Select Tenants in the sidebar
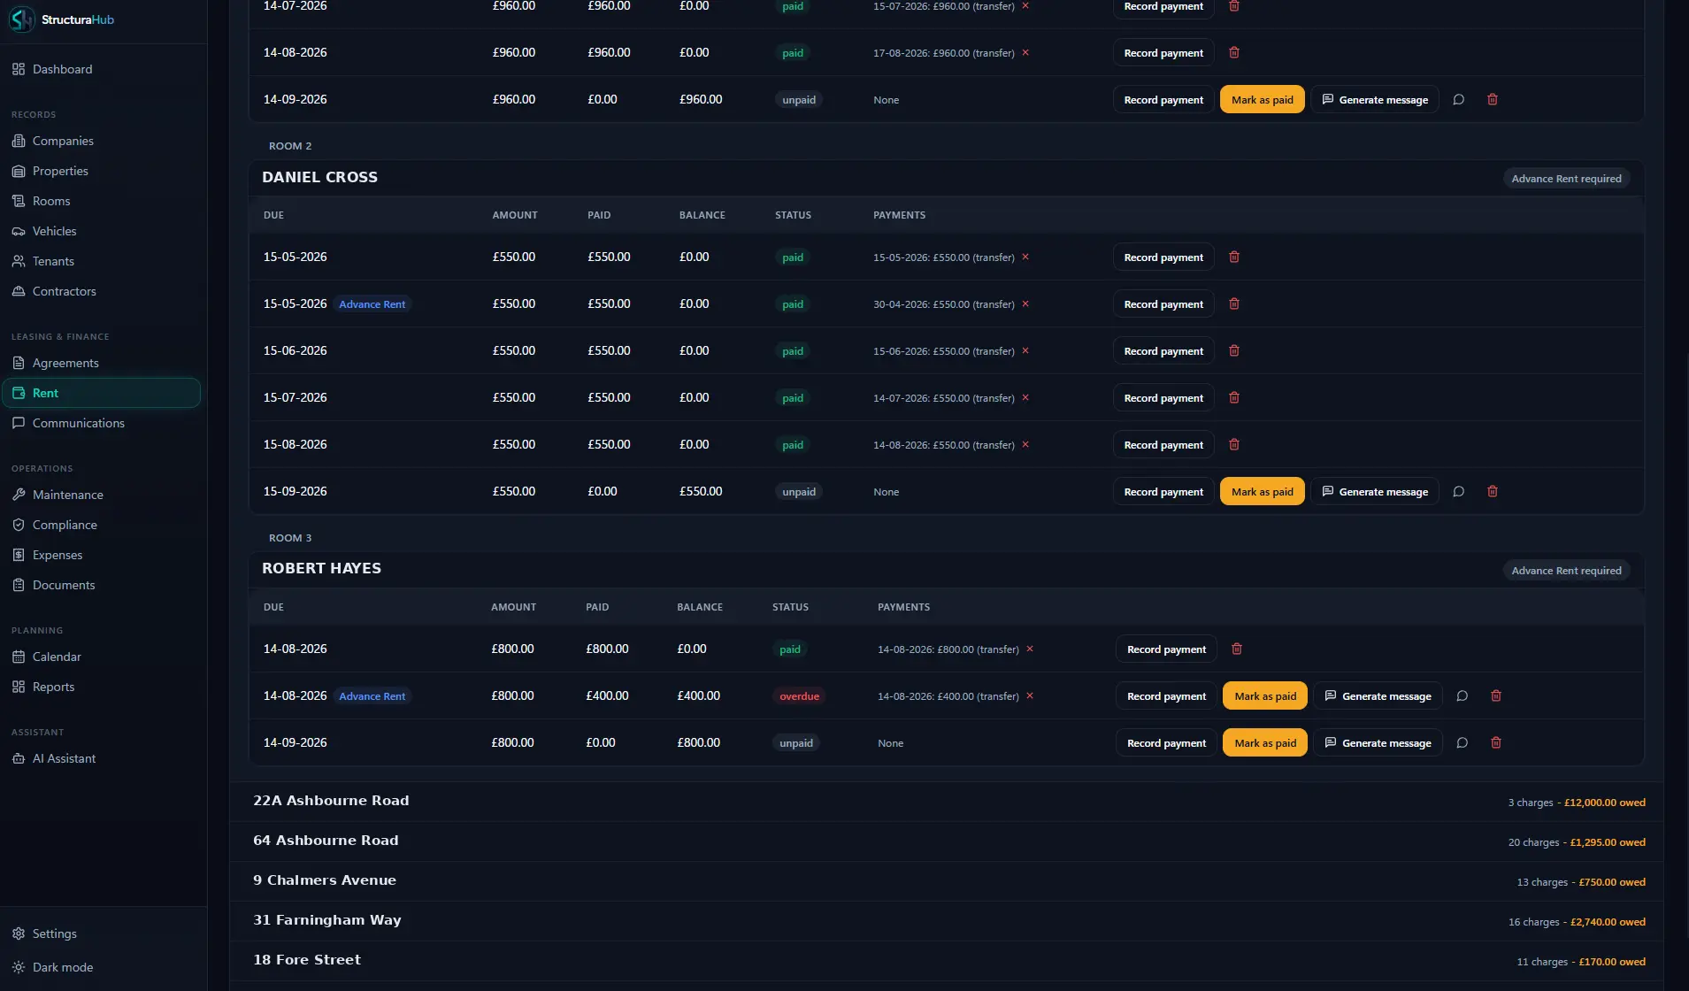 [53, 261]
